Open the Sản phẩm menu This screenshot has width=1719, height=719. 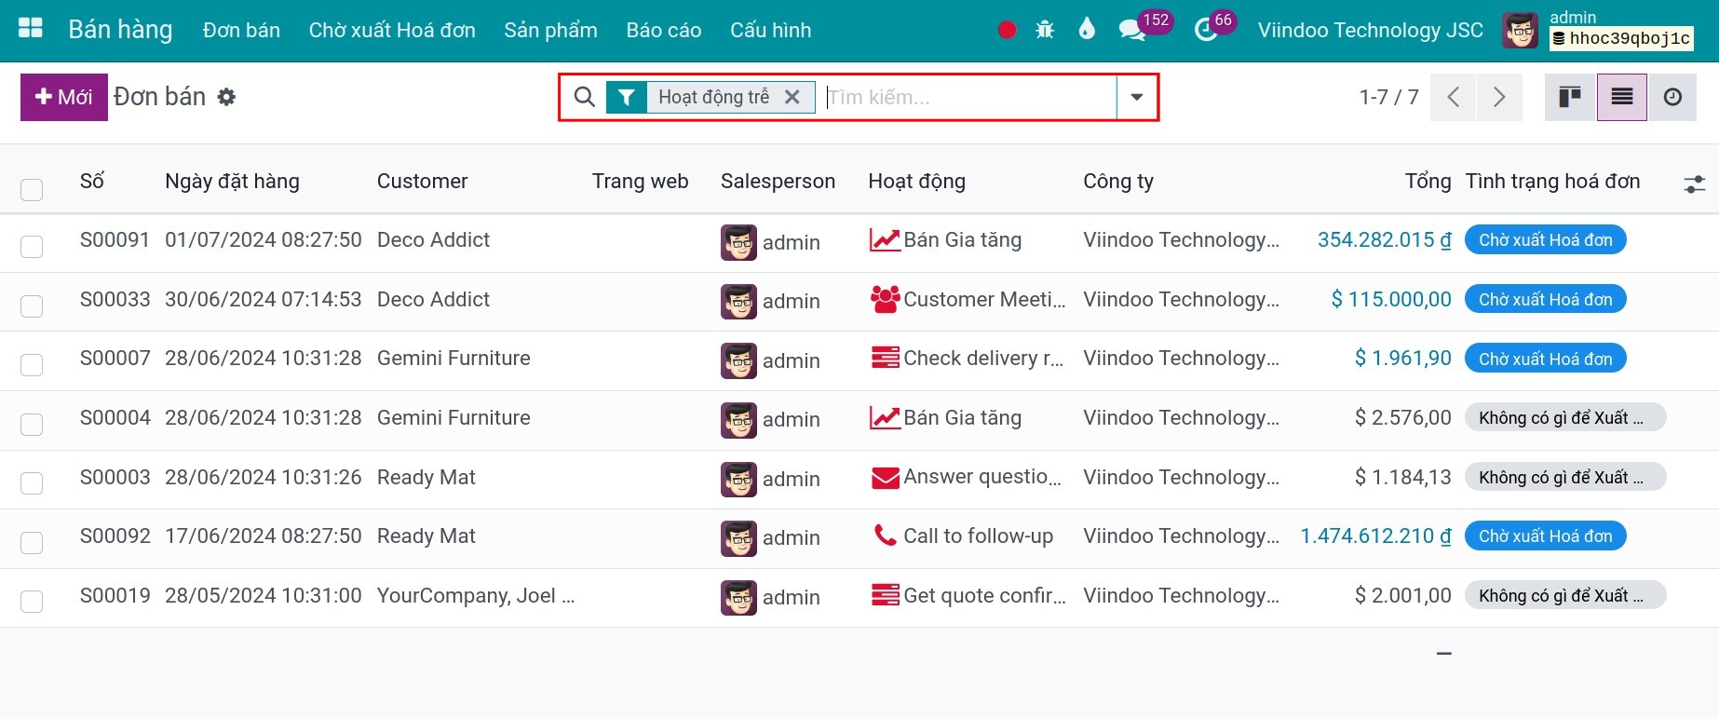pos(550,30)
